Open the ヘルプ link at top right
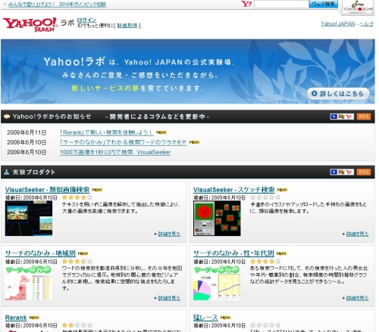Screen dimensions: 379x332 366,24
